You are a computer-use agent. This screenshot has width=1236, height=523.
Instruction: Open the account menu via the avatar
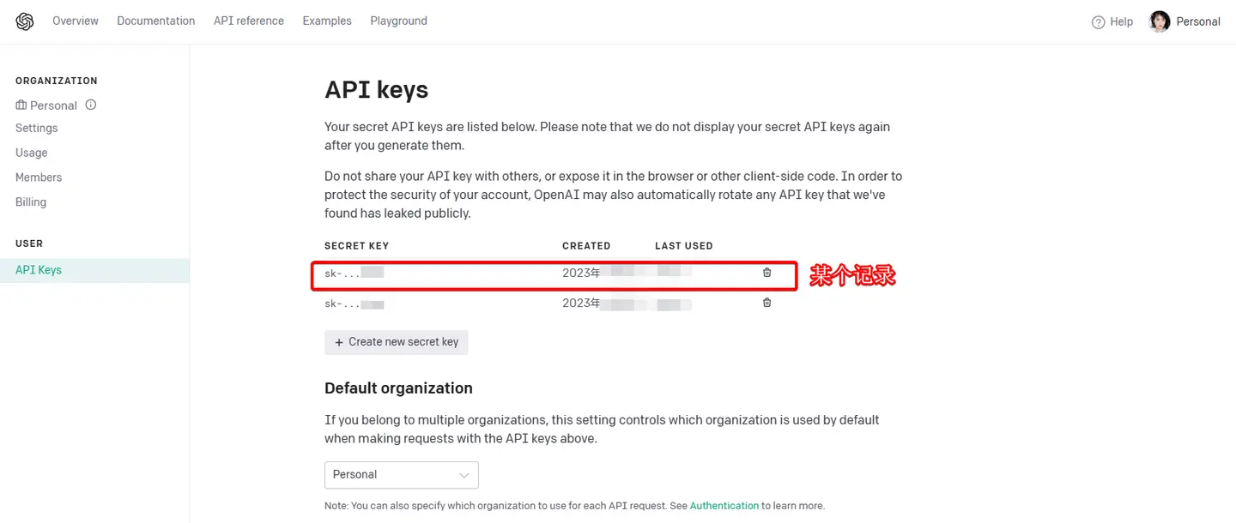[1160, 21]
